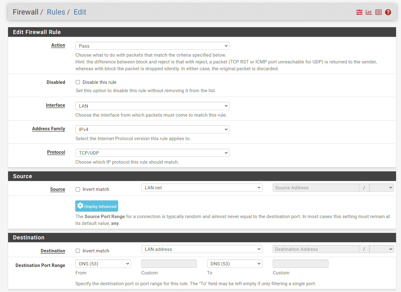Click the Interface field label
The width and height of the screenshot is (401, 292).
point(55,105)
